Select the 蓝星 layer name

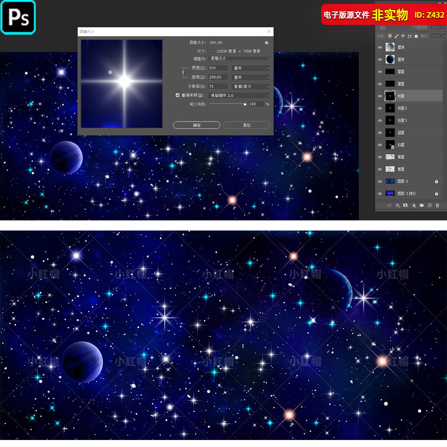[401, 133]
